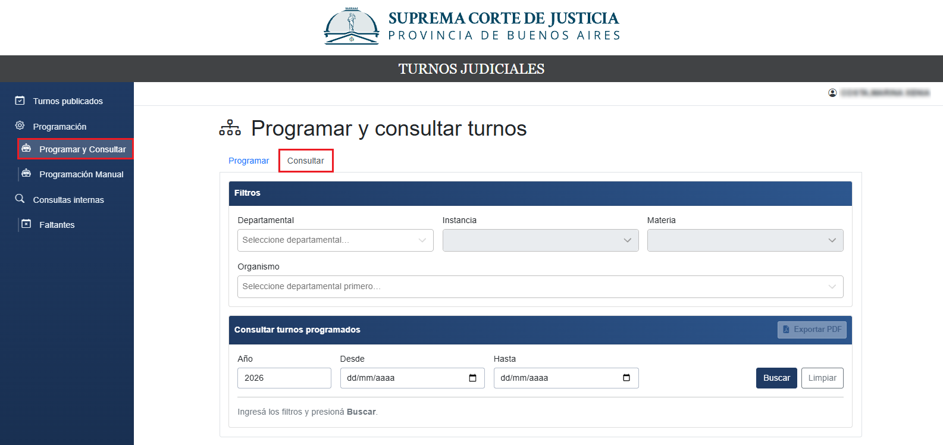Click the user account avatar icon
The width and height of the screenshot is (943, 445).
[832, 93]
